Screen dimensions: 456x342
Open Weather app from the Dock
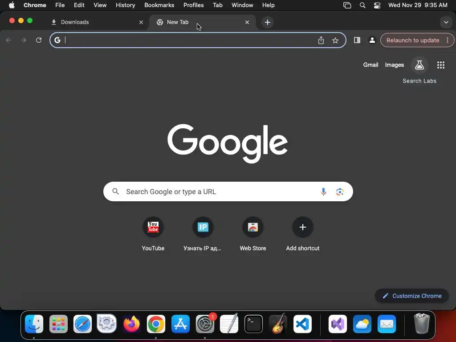click(x=362, y=324)
